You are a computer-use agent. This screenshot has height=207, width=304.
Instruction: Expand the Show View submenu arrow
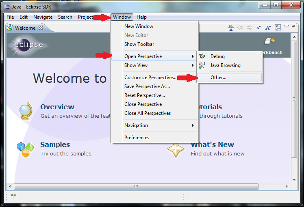click(193, 65)
